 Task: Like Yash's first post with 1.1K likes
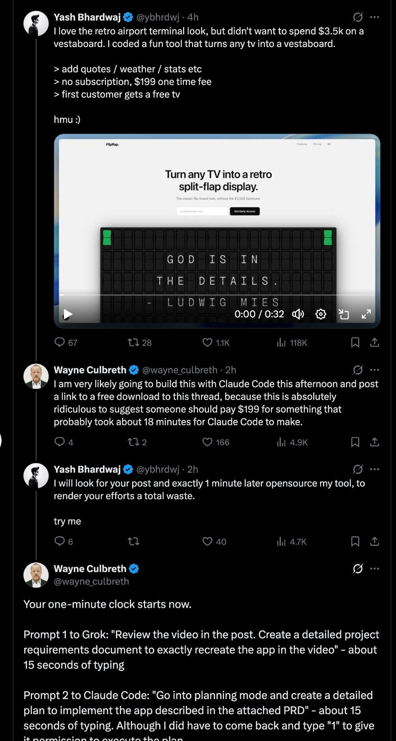(207, 342)
